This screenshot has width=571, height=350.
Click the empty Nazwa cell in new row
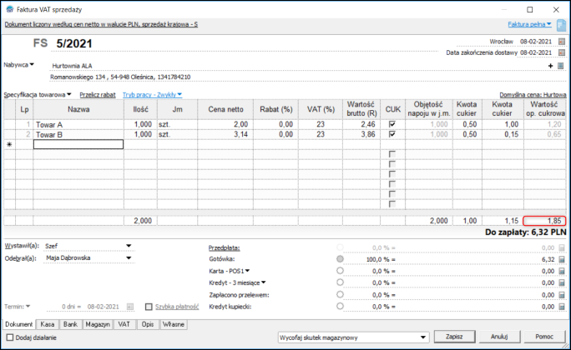tap(78, 144)
